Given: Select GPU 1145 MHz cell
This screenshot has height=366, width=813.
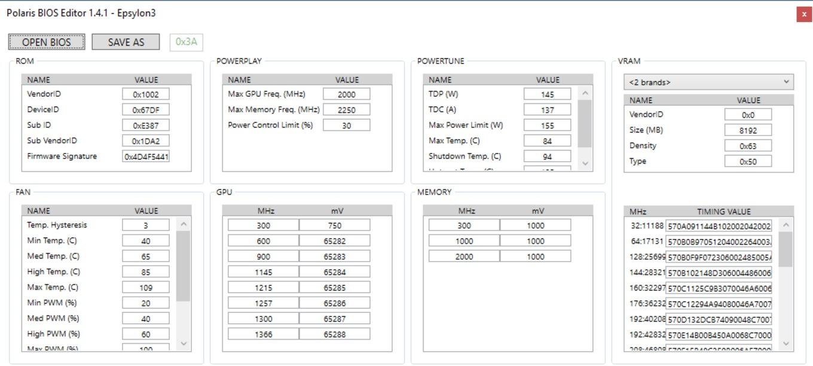Looking at the screenshot, I should (264, 272).
